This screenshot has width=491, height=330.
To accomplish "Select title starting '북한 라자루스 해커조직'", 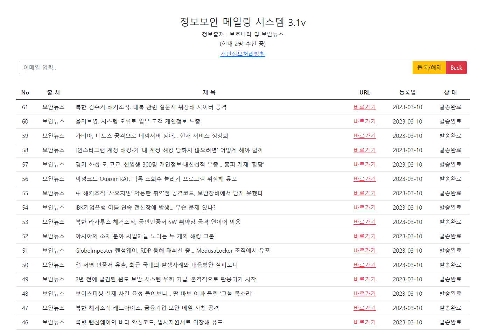I will point(158,222).
